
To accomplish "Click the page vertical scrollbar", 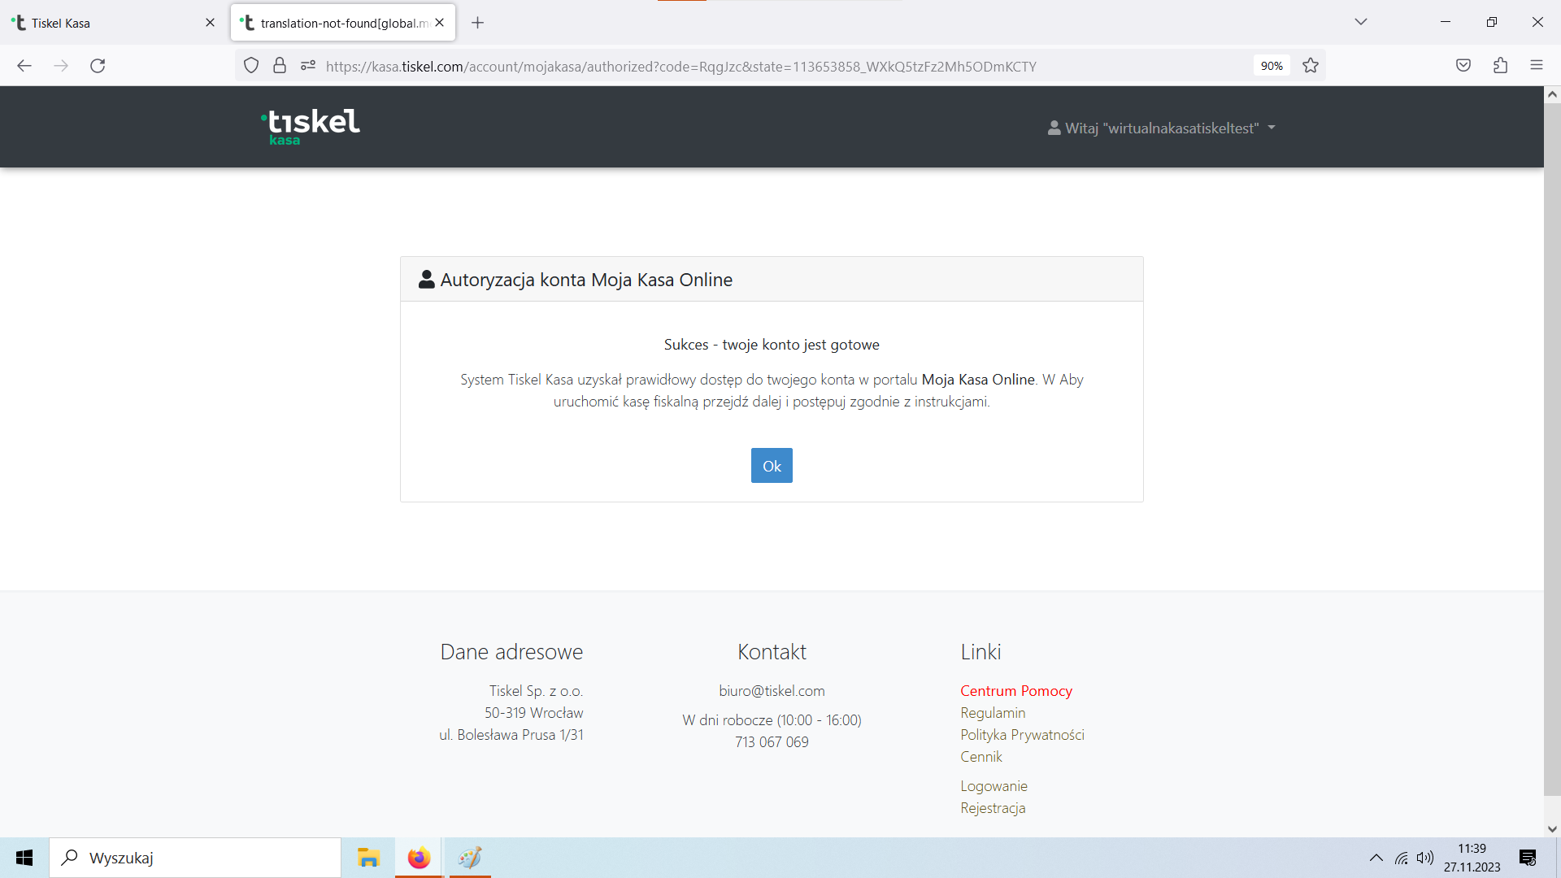I will (1552, 449).
